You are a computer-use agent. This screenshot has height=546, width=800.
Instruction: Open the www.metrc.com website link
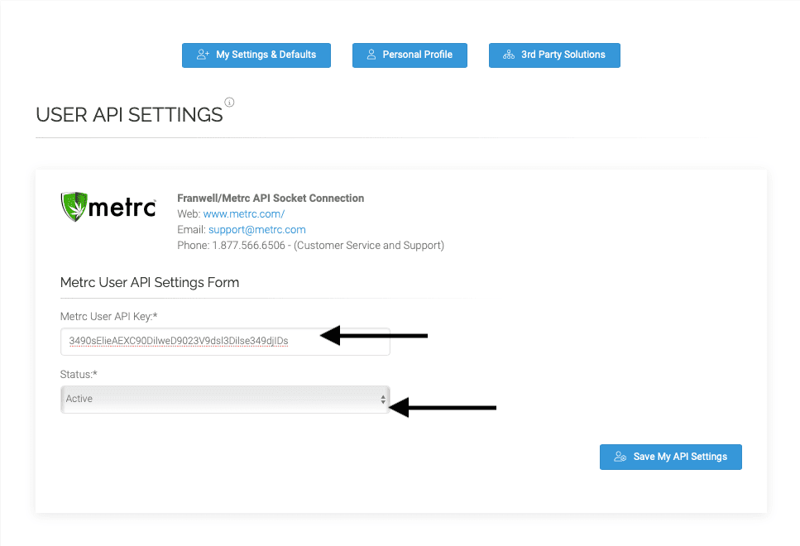coord(244,213)
